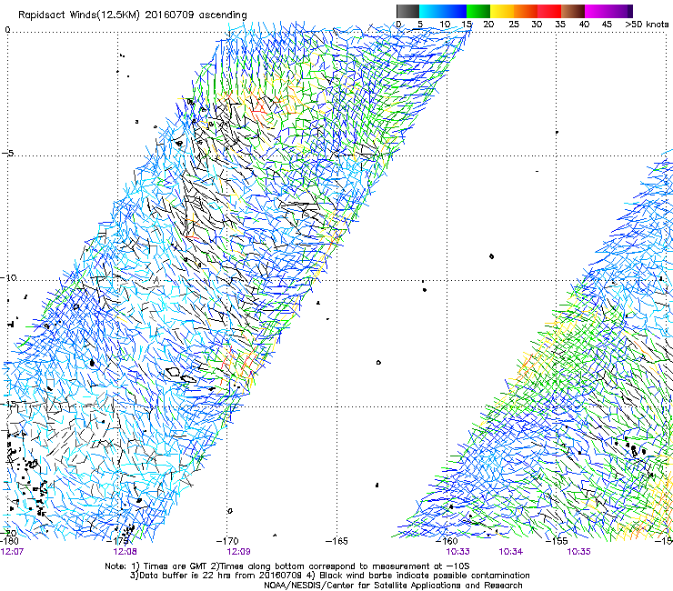Select the "-155" longitude axis label
The image size is (673, 591).
point(557,541)
